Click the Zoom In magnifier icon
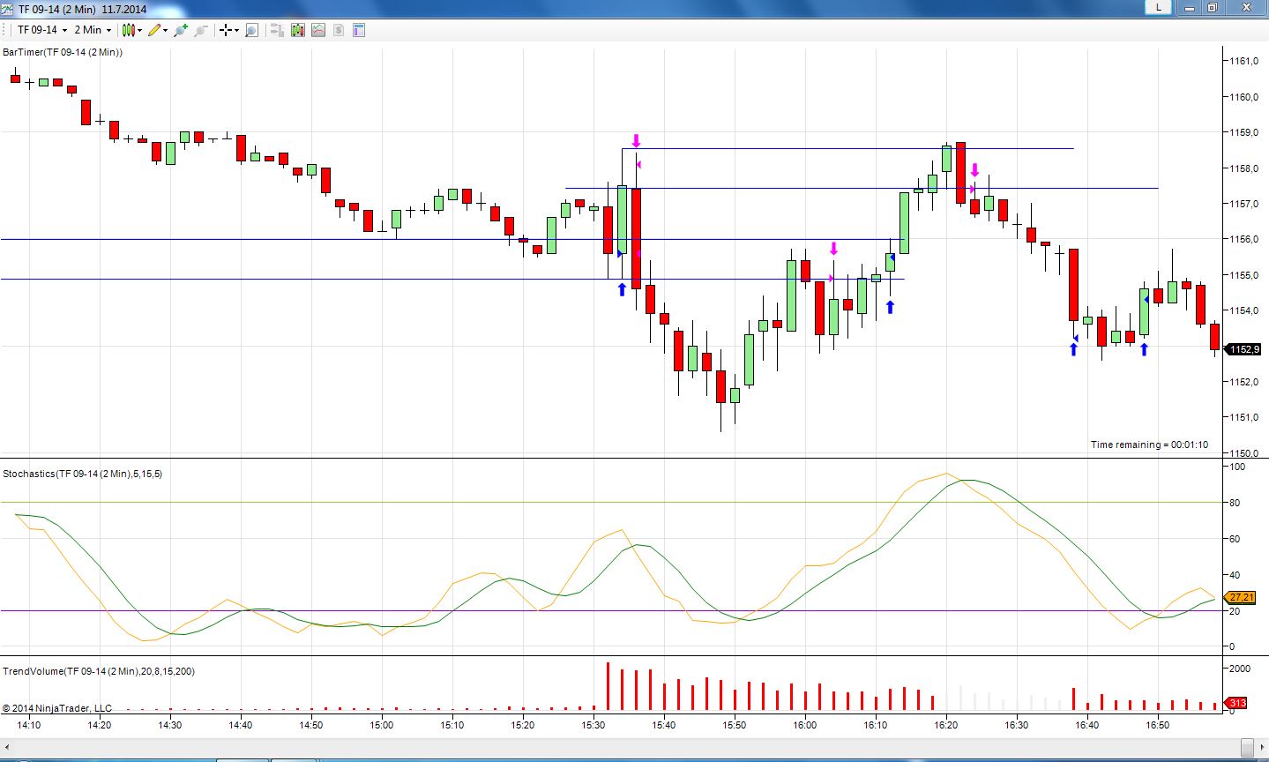1269x762 pixels. pos(181,30)
